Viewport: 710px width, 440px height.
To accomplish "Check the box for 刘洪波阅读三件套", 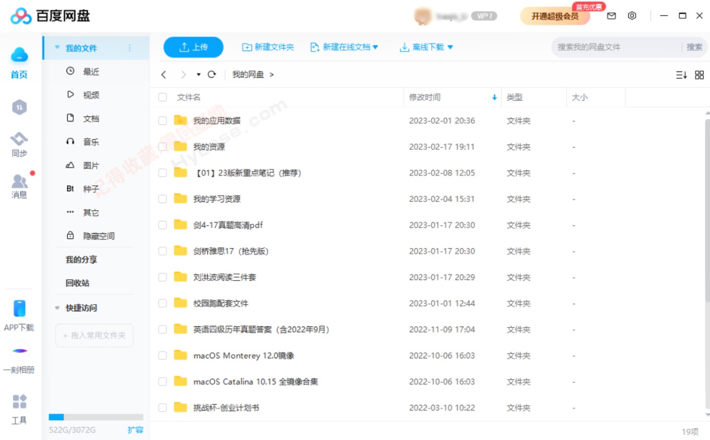I will coord(163,277).
